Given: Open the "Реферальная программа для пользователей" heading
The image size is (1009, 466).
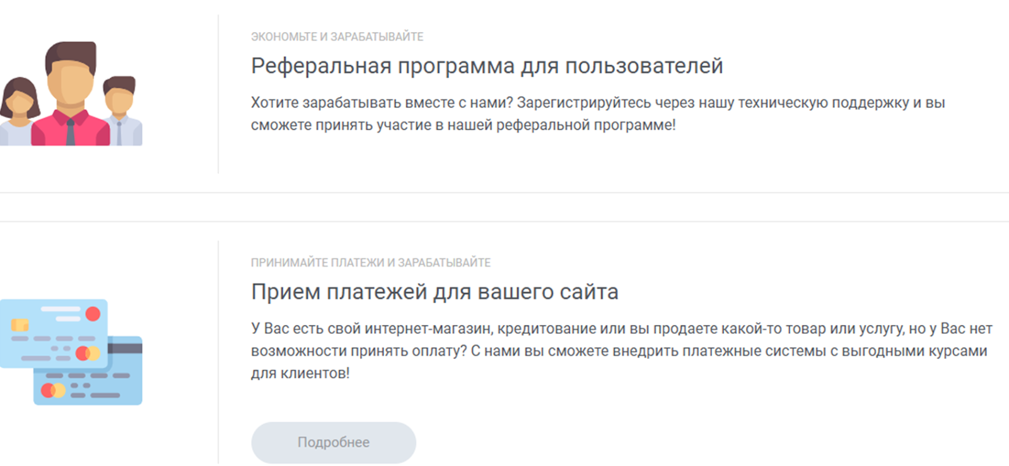Looking at the screenshot, I should (486, 66).
